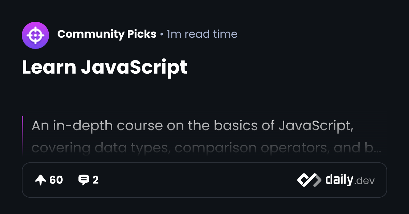
Task: Click the upvote count of 60
Action: pos(56,180)
